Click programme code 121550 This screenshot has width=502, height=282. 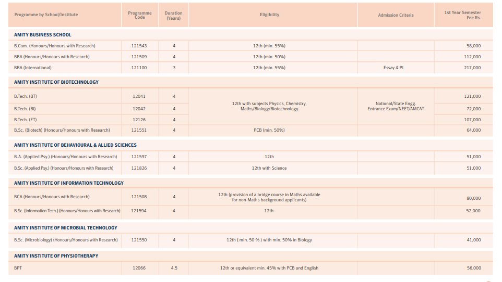tap(139, 240)
